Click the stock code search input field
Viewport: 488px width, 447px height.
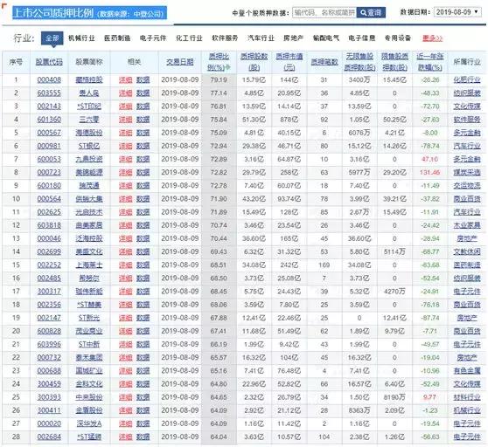324,13
